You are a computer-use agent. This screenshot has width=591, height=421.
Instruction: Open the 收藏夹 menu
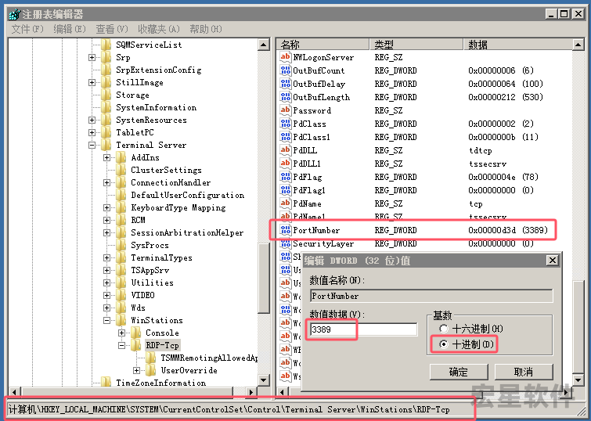(152, 29)
